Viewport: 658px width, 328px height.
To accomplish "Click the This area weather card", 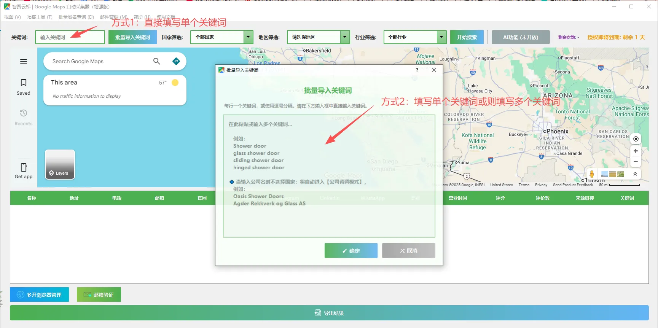I will 115,90.
